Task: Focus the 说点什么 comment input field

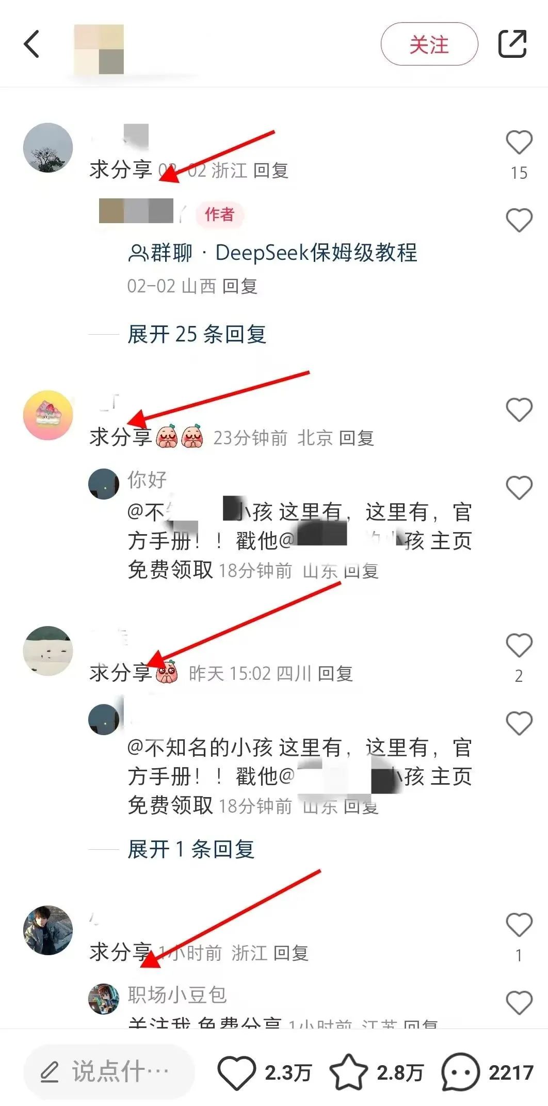Action: 109,1072
